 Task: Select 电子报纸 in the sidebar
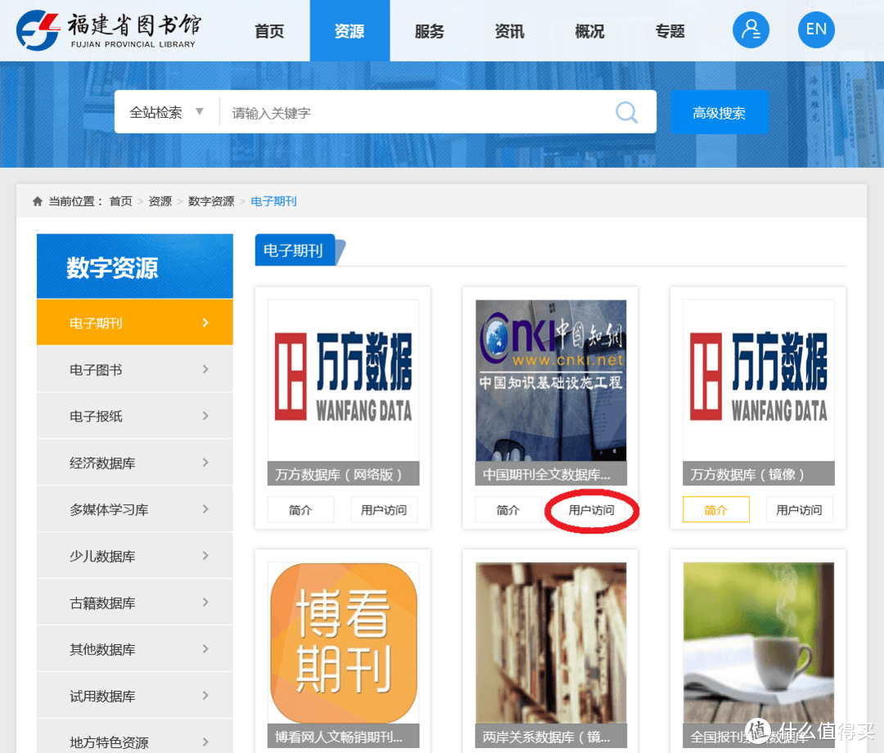(135, 416)
